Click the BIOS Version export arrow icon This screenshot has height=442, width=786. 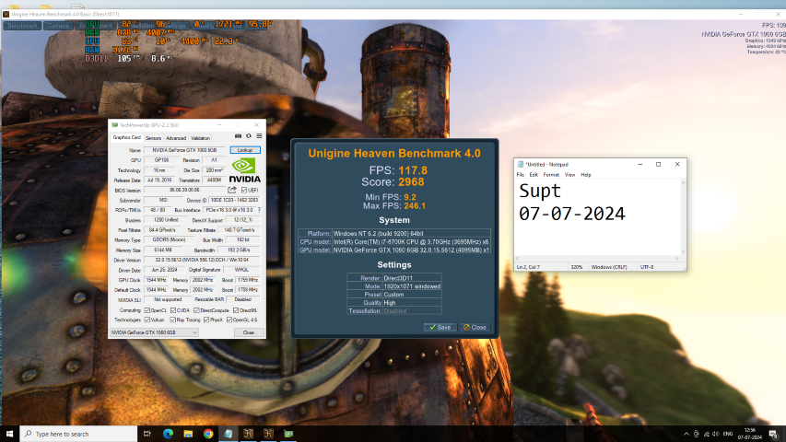click(x=232, y=190)
